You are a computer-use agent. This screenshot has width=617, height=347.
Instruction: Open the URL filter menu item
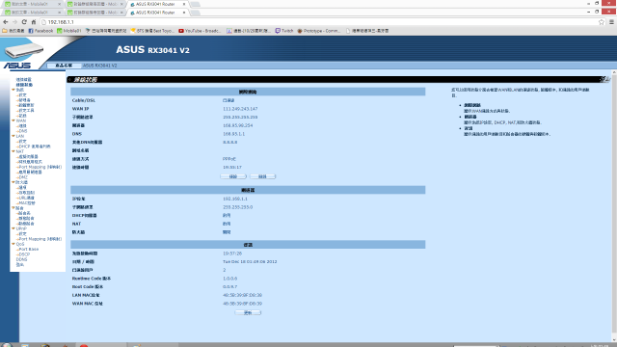[27, 198]
